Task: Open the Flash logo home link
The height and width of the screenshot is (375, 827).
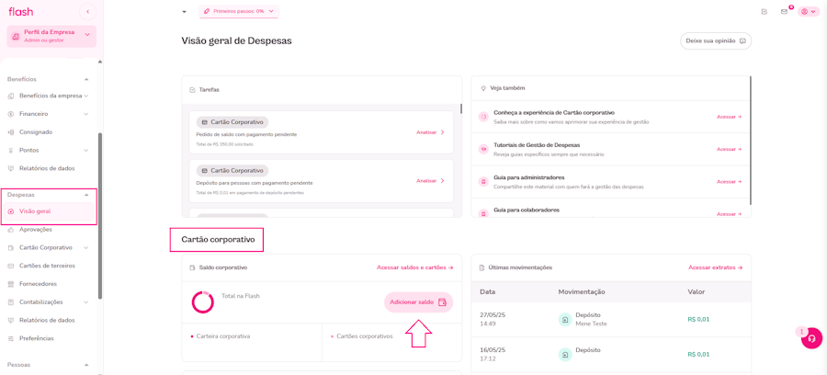Action: pos(20,12)
